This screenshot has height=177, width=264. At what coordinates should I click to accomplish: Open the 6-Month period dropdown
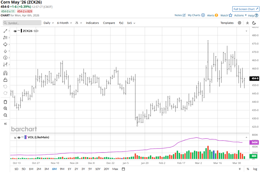[x=64, y=23]
